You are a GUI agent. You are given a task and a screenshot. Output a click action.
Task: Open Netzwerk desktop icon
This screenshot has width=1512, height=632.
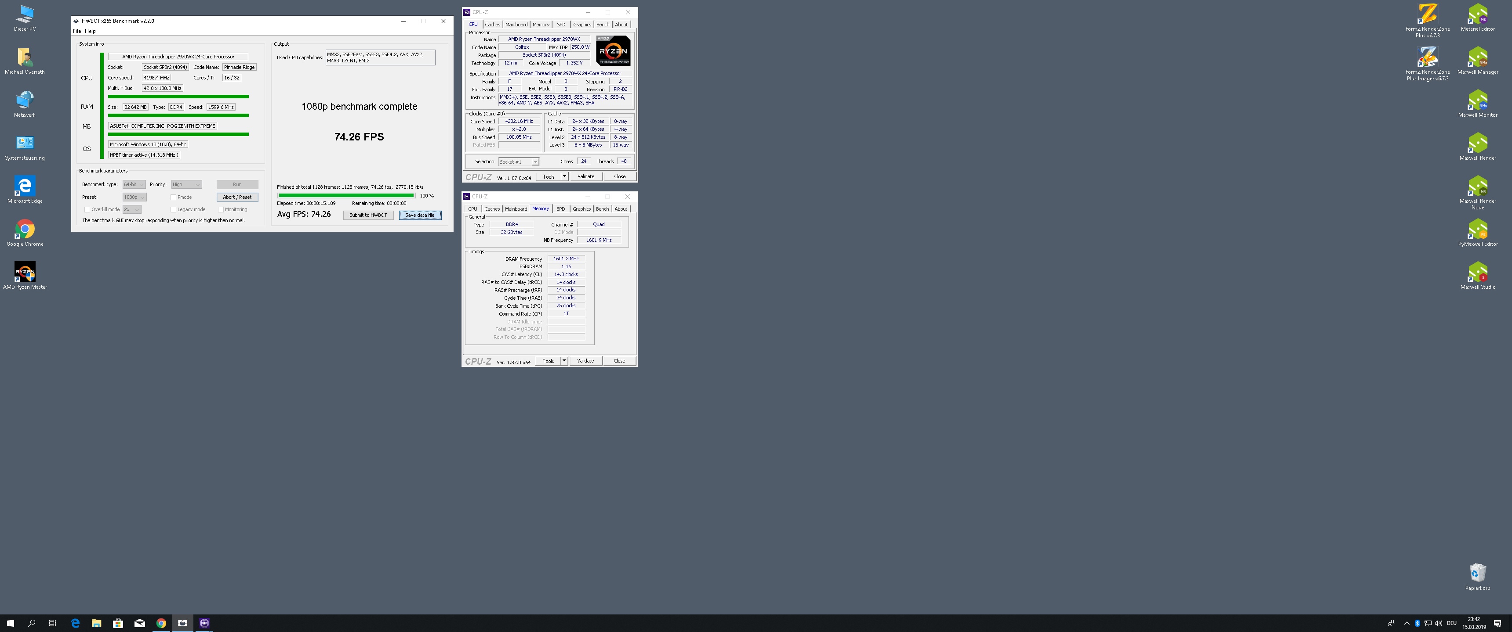(25, 104)
